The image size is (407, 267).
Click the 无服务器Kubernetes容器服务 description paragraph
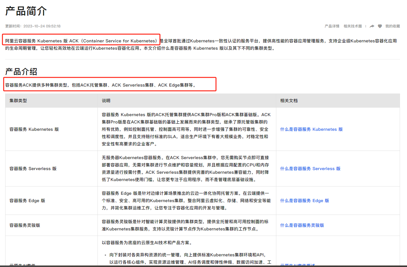(x=185, y=169)
